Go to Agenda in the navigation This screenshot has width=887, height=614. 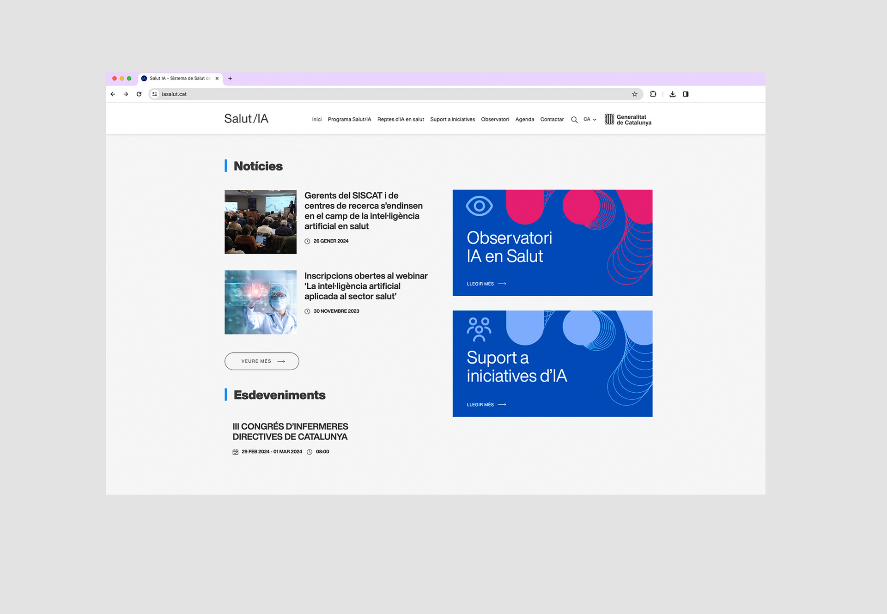tap(524, 120)
